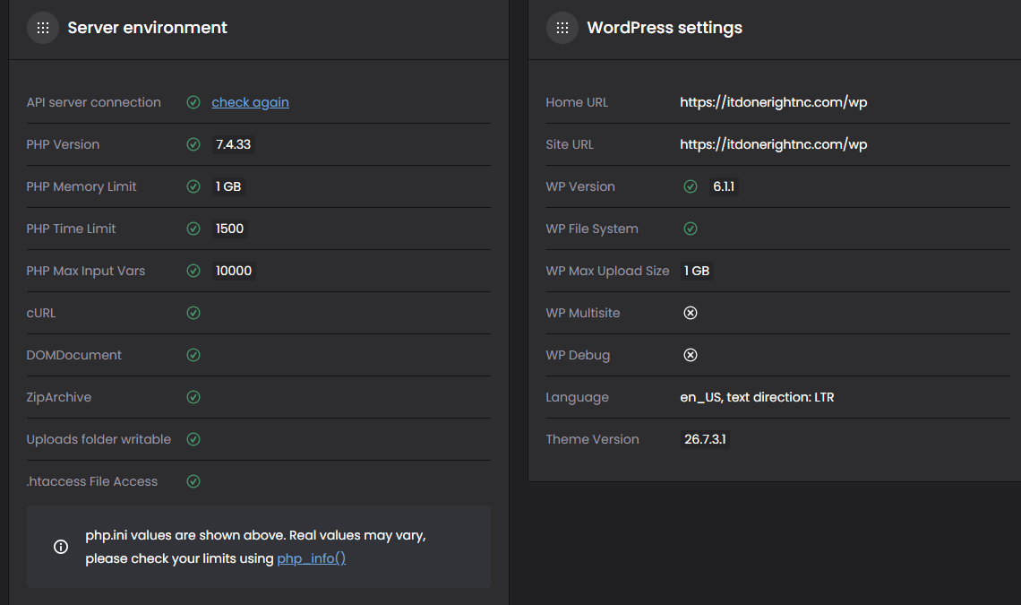Screen dimensions: 1021x605
Task: Click the Language label
Action: click(578, 397)
